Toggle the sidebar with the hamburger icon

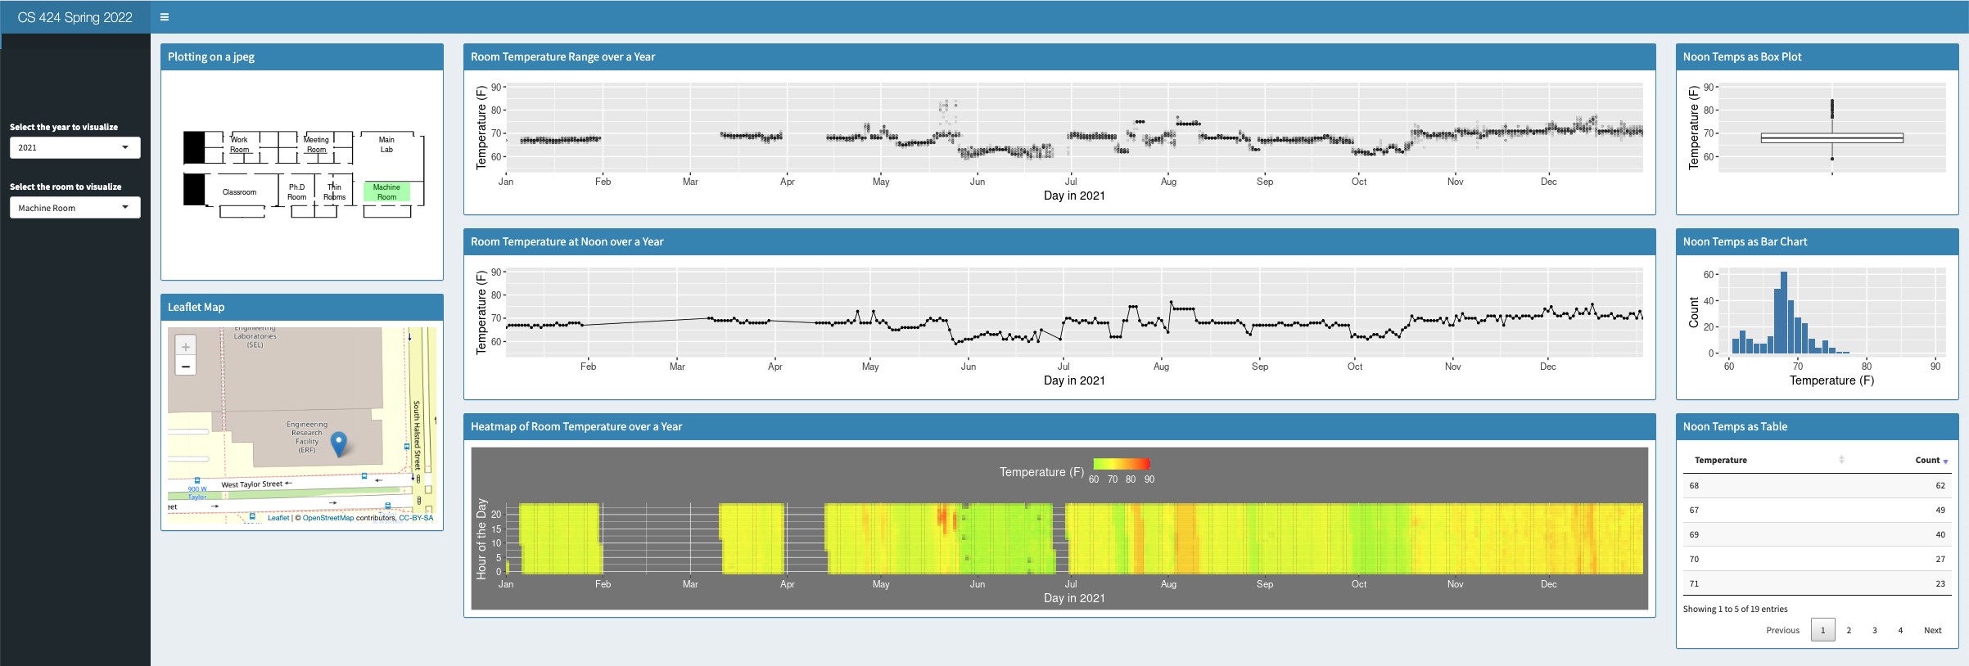[165, 17]
